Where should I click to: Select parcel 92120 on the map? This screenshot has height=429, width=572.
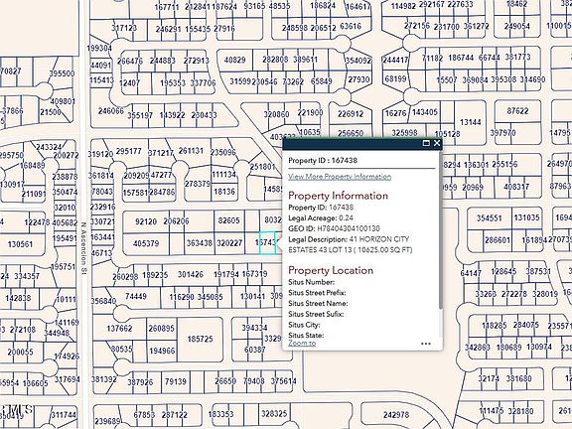pos(146,221)
